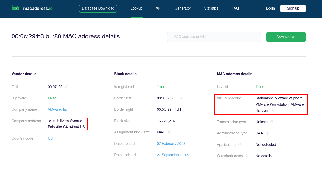
Task: Focus the MAC address or OUI search field
Action: (214, 37)
